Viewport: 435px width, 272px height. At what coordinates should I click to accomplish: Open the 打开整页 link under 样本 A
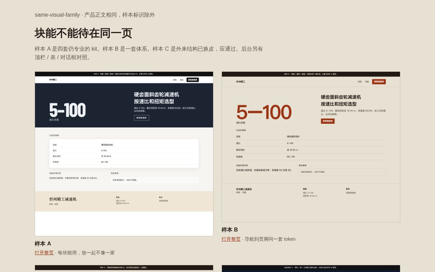point(44,253)
